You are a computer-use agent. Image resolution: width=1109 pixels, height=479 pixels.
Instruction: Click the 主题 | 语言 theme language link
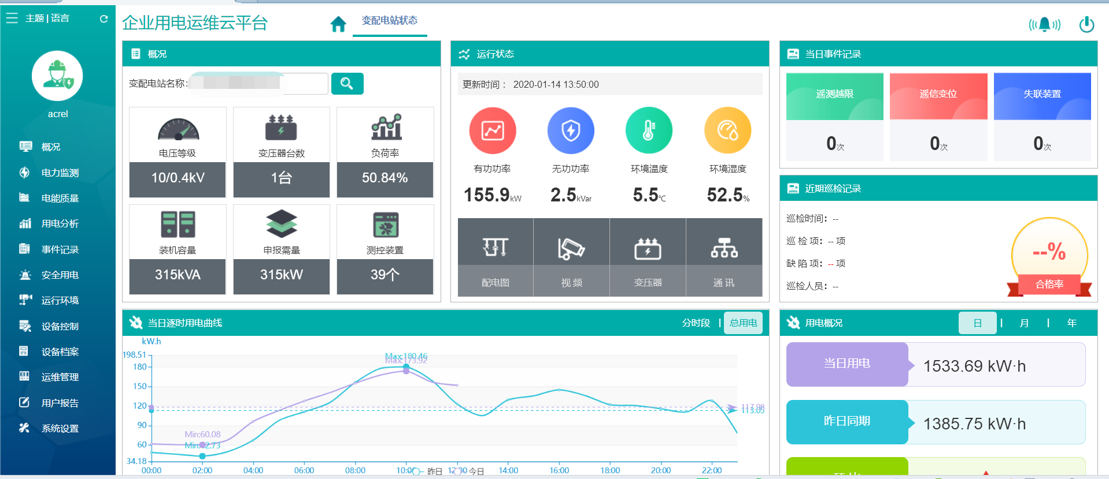pyautogui.click(x=47, y=18)
